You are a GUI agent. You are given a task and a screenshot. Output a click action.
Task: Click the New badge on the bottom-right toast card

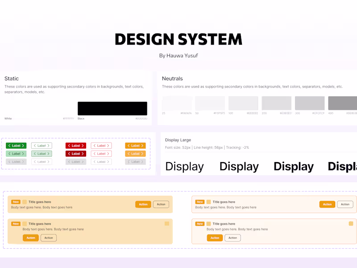200,224
